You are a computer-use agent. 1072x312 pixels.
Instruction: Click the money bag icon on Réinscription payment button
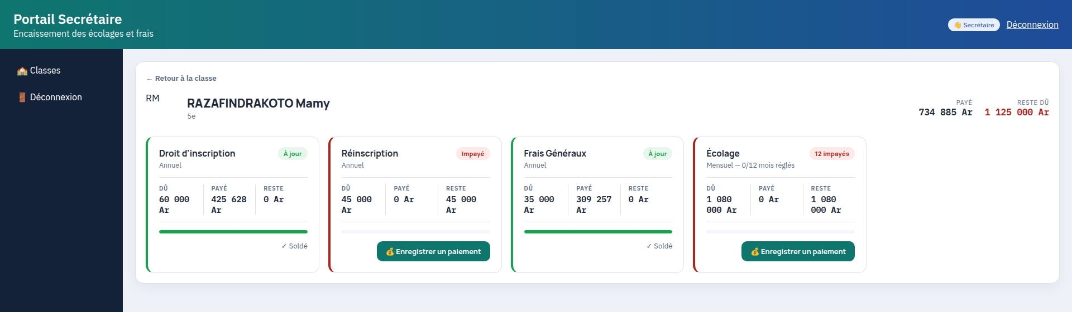[x=390, y=252]
